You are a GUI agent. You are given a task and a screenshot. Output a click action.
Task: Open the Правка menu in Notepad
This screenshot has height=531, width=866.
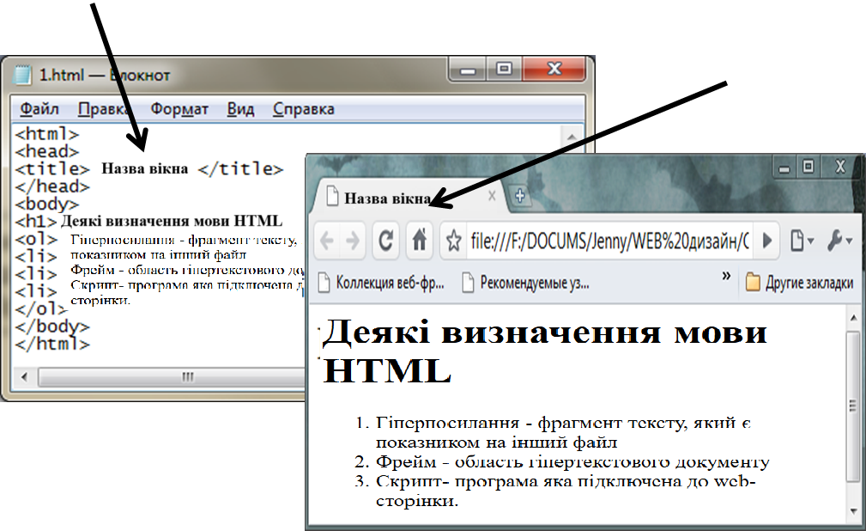[x=103, y=109]
